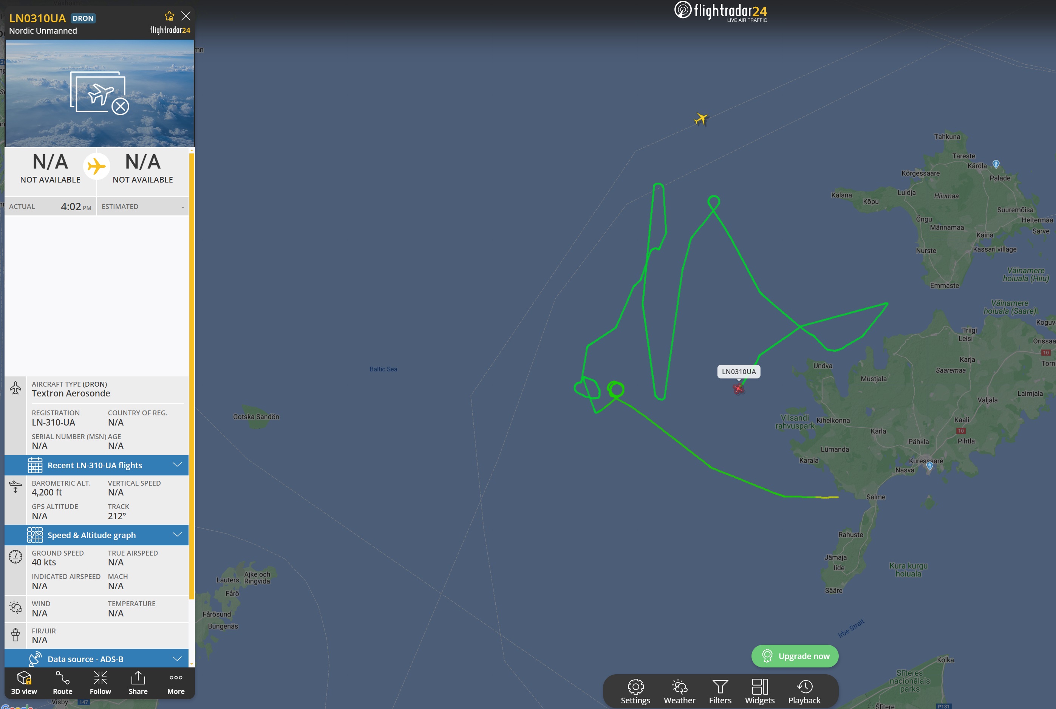Expand Data source - ADS-B section
The width and height of the screenshot is (1056, 709).
tap(96, 658)
